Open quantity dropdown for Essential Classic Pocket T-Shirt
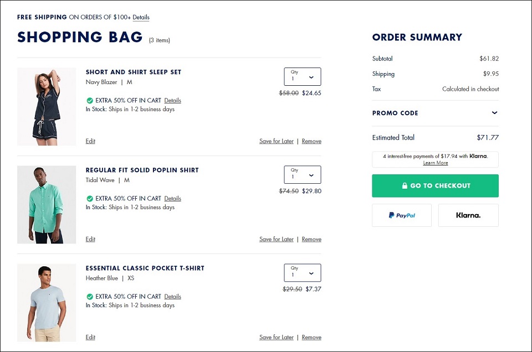This screenshot has height=352, width=532. (x=303, y=273)
